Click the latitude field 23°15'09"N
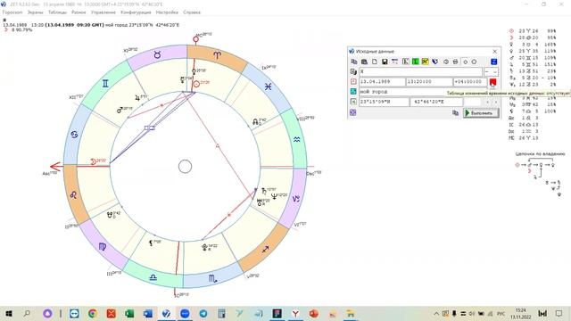Screen dimensions: 571x321 coord(384,102)
